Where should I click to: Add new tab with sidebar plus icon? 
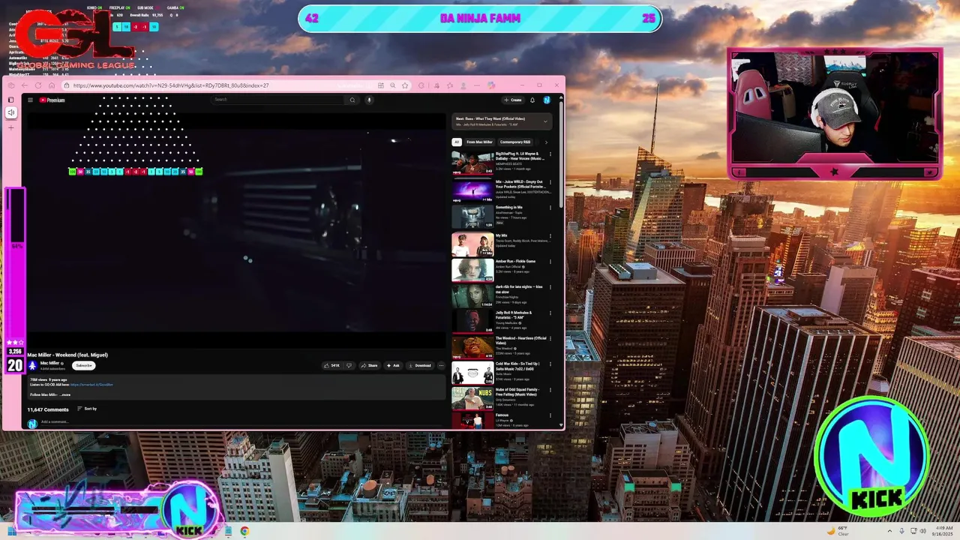[x=10, y=127]
